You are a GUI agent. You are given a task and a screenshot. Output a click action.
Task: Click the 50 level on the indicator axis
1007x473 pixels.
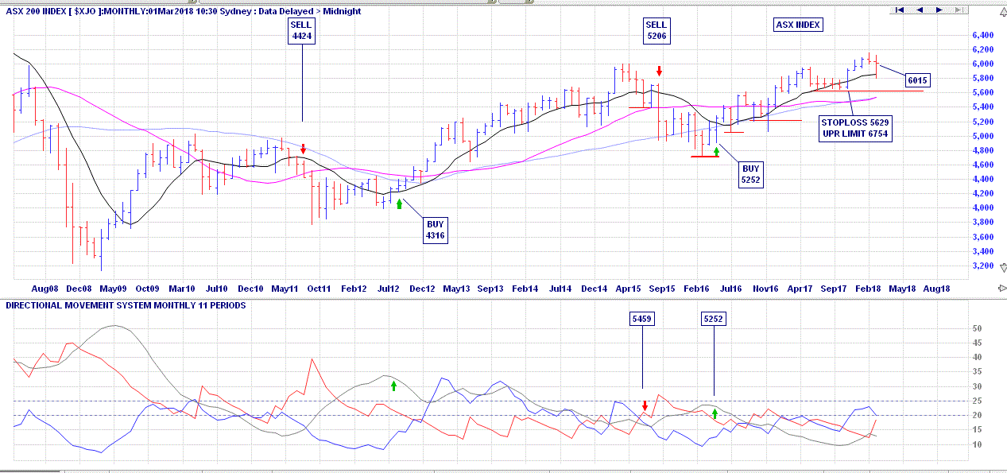pos(977,328)
